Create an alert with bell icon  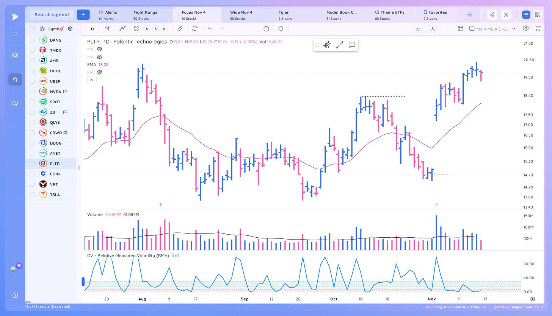pos(281,28)
